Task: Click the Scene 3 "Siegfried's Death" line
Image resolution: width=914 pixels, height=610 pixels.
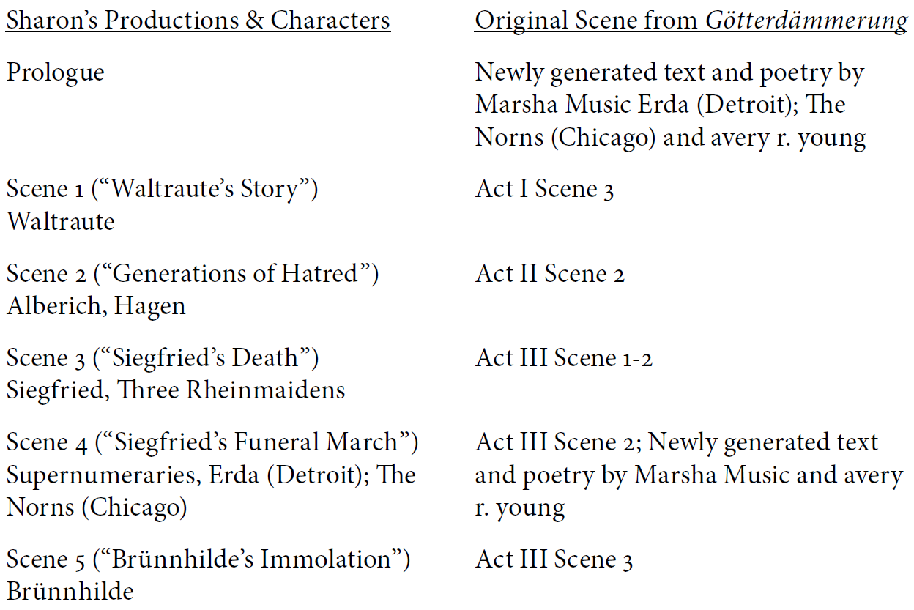Action: click(x=163, y=358)
